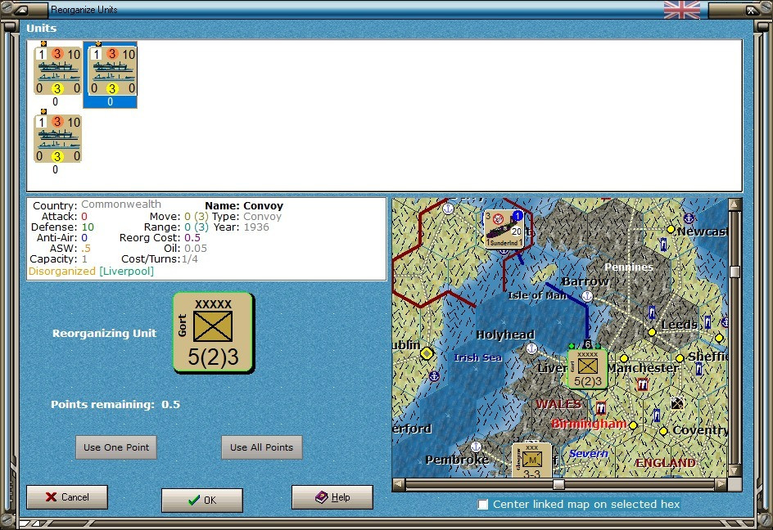This screenshot has height=530, width=773.
Task: Click the Coventry yellow city dot
Action: click(x=663, y=431)
